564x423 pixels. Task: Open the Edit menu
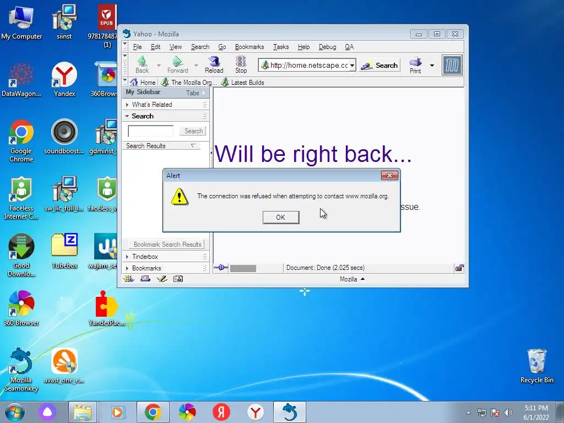(x=155, y=47)
